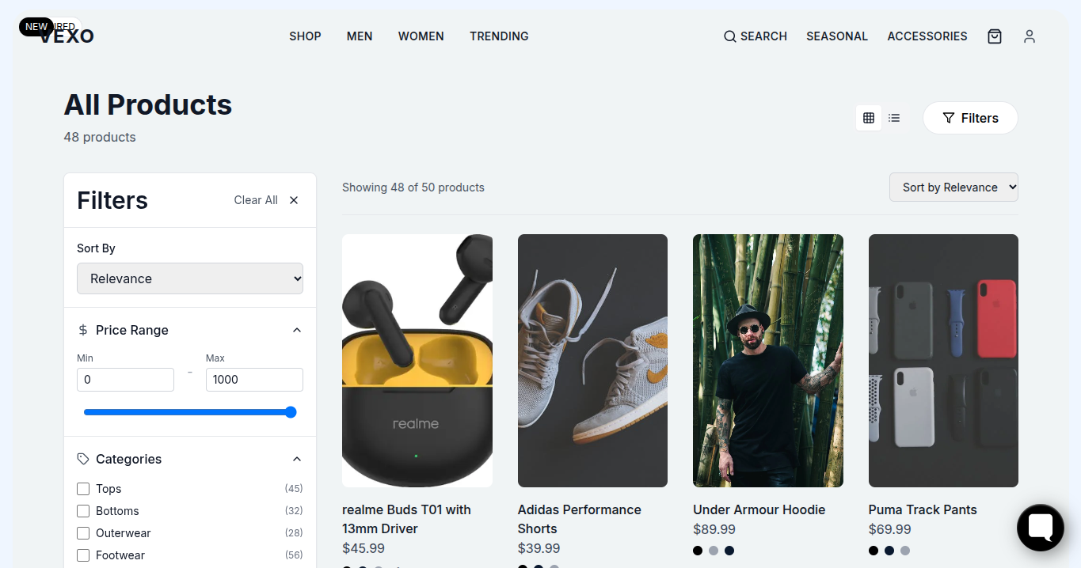This screenshot has width=1081, height=568.
Task: Click the Categories tag icon
Action: [x=82, y=459]
